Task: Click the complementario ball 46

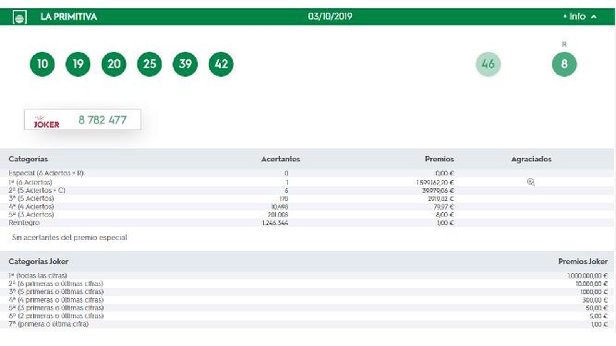Action: (x=488, y=64)
